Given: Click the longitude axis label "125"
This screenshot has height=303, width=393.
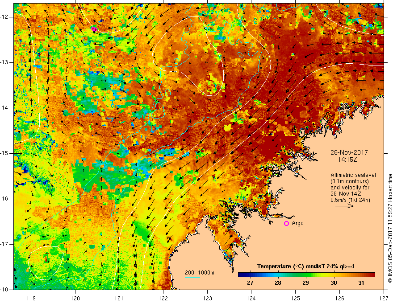Looking at the screenshot, I should coord(296,298).
